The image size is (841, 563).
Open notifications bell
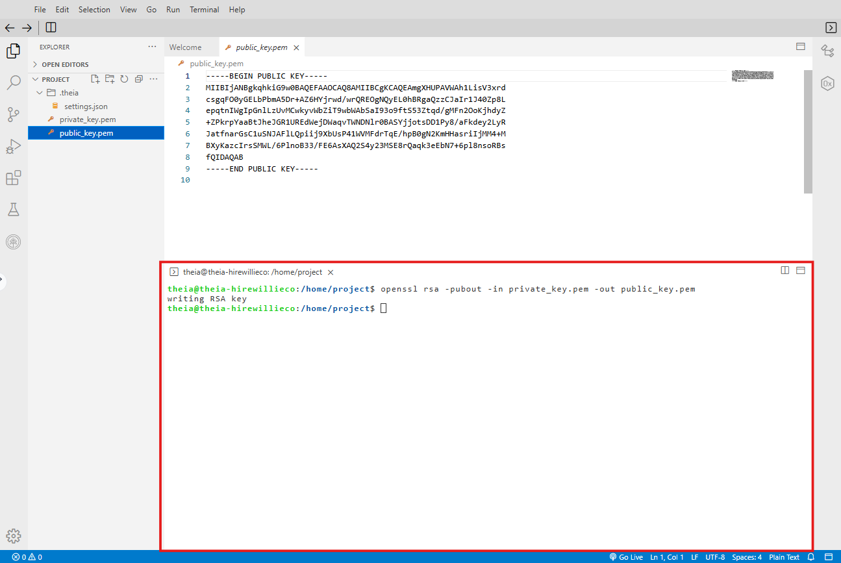point(810,557)
